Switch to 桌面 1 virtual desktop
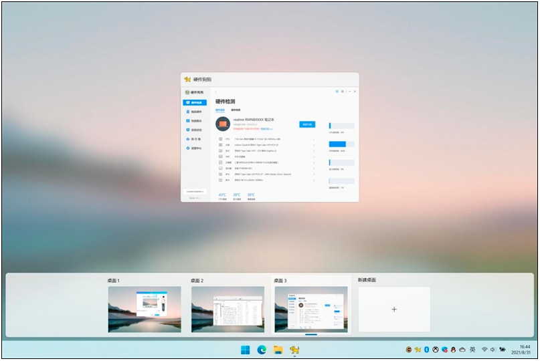The width and height of the screenshot is (540, 361). pyautogui.click(x=145, y=309)
